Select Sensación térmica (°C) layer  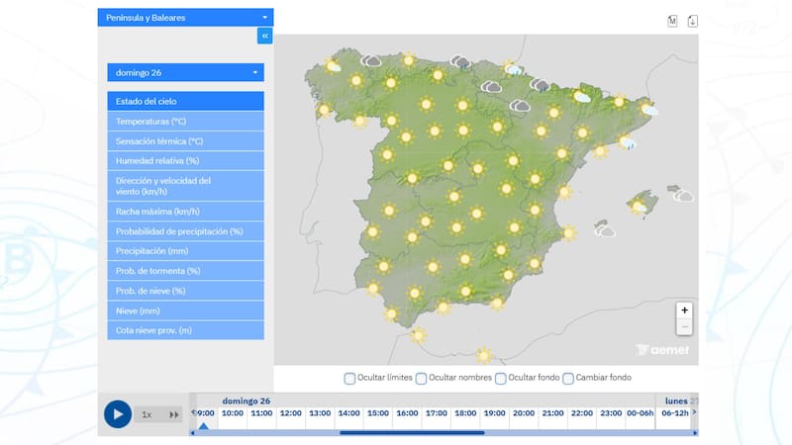[x=185, y=141]
